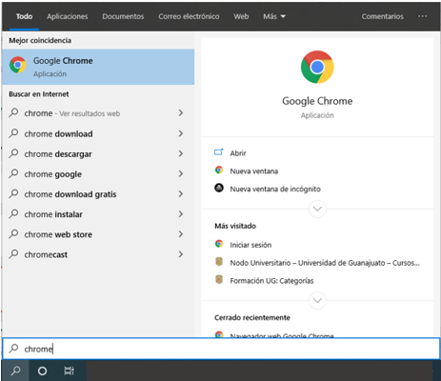Expand more actions chevron below incógnito option

[317, 209]
